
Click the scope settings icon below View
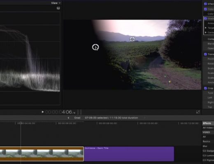coord(58,8)
